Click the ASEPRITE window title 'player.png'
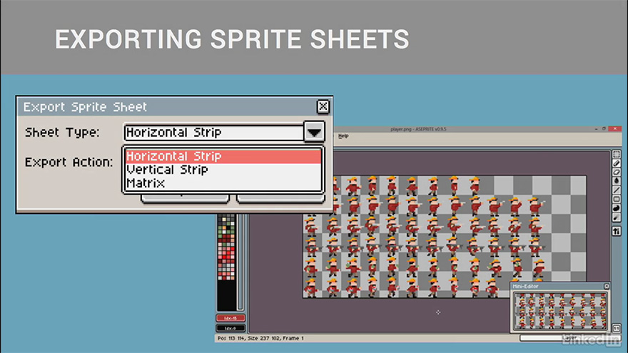This screenshot has width=628, height=353. (x=418, y=129)
